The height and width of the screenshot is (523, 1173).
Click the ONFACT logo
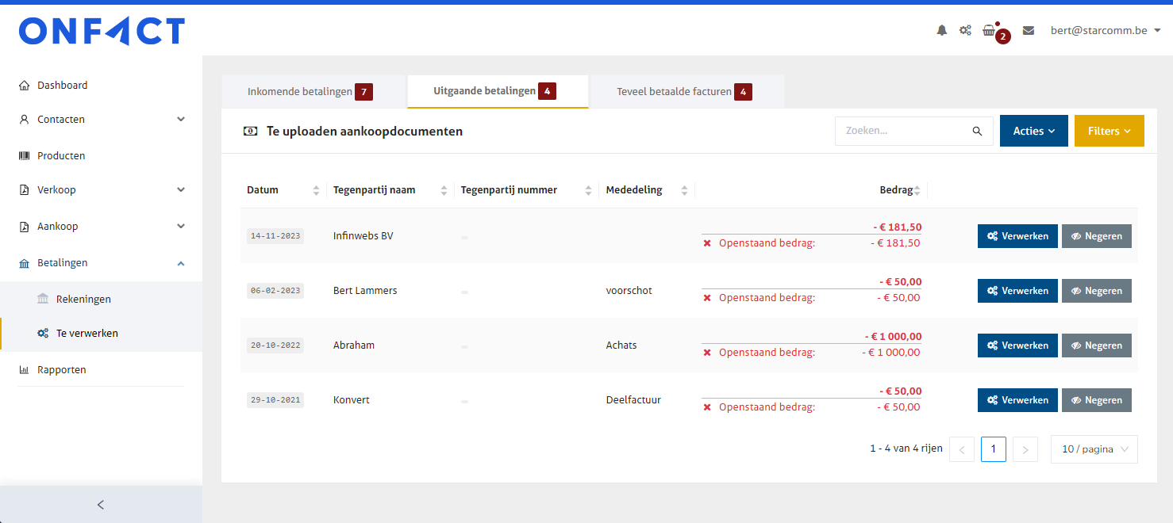click(102, 32)
